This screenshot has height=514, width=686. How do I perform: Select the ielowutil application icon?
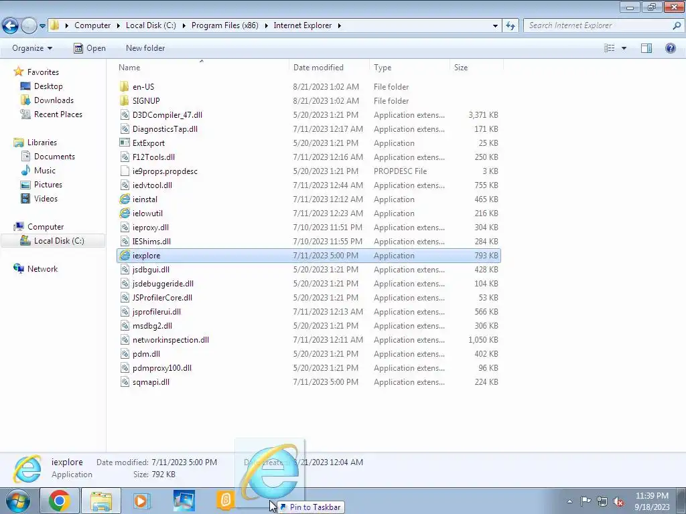pyautogui.click(x=125, y=213)
